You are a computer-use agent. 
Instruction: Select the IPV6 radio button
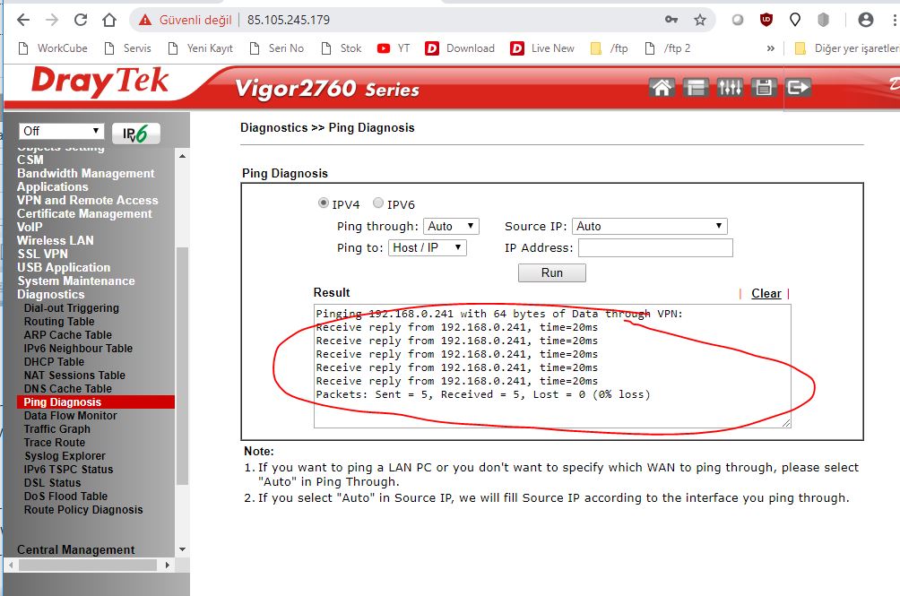(378, 203)
